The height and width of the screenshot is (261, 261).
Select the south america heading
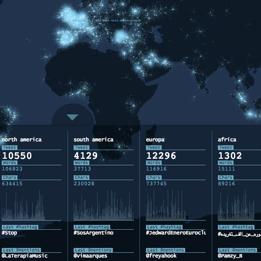click(94, 140)
